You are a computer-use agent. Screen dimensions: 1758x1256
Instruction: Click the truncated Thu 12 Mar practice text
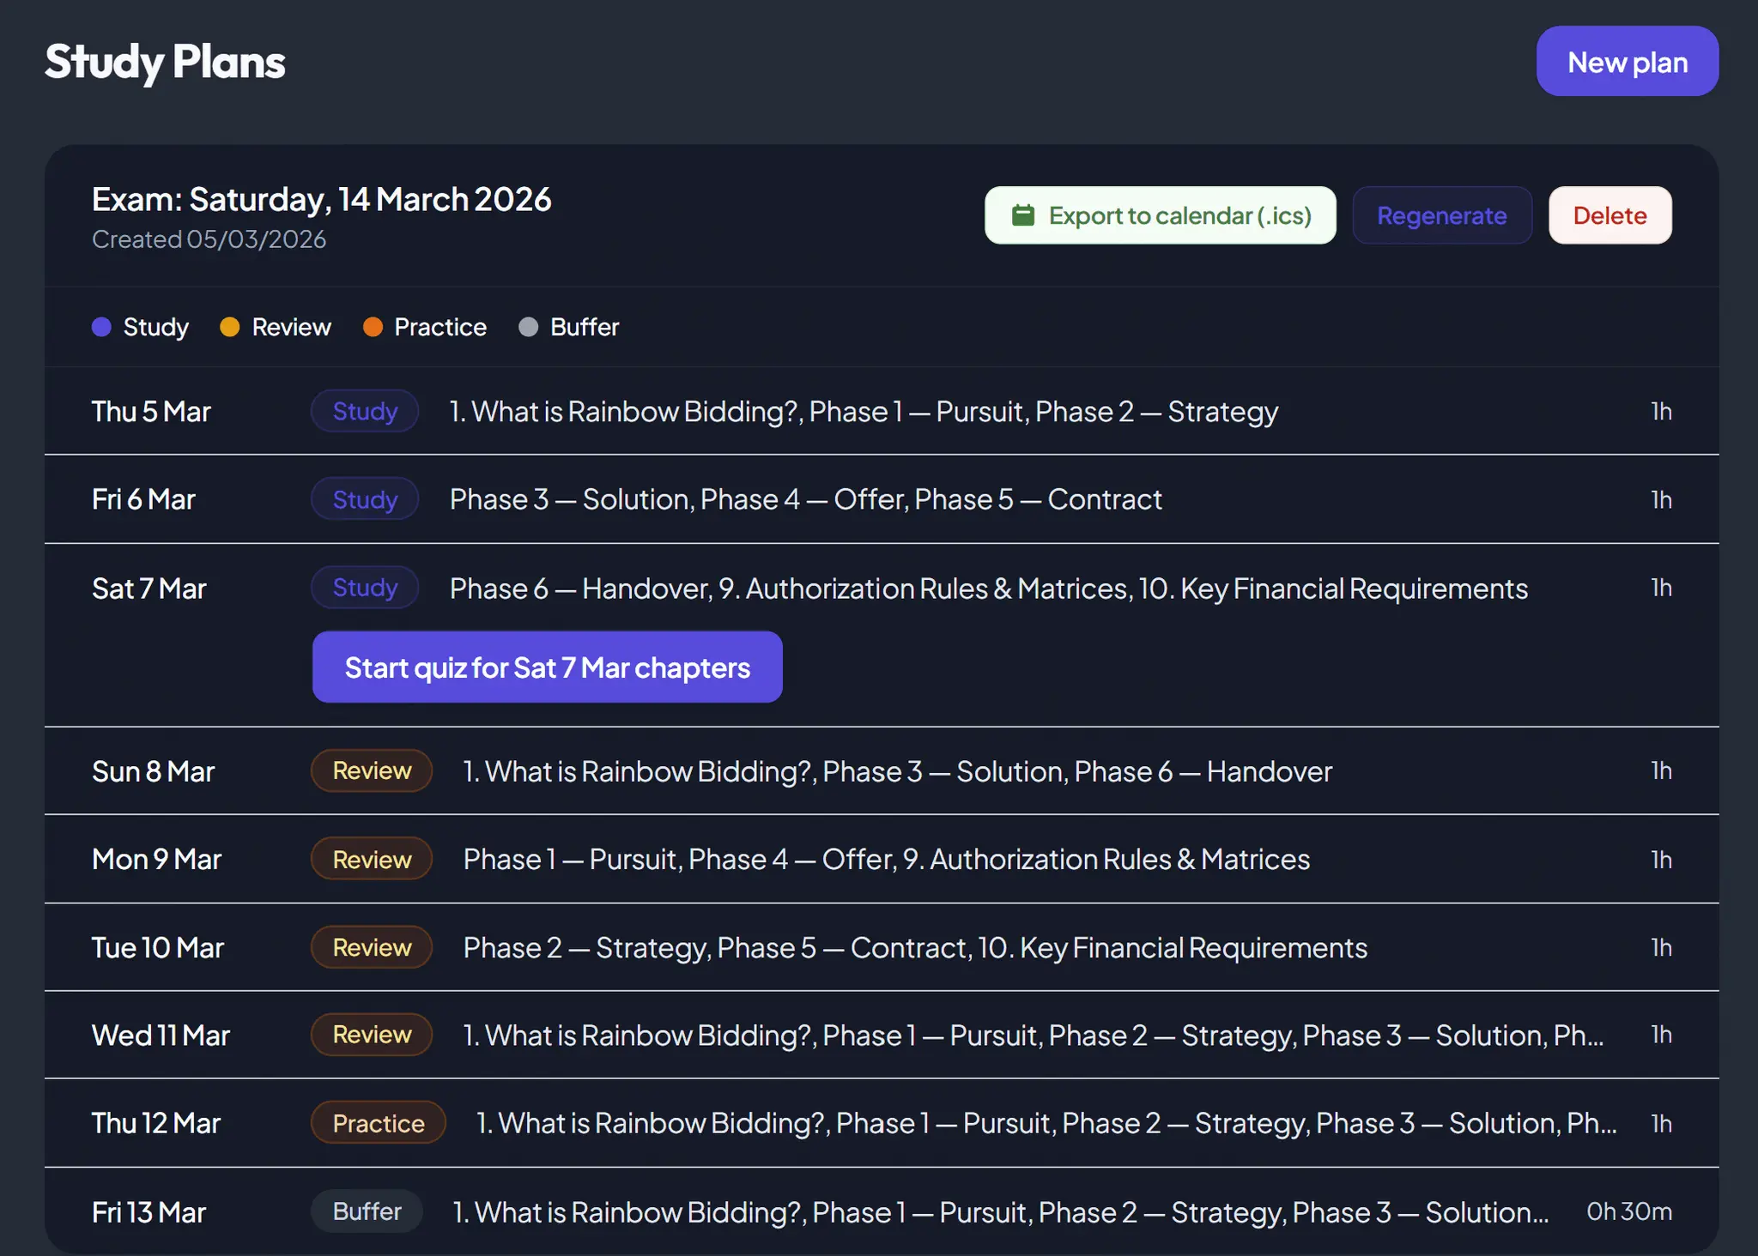[1046, 1124]
